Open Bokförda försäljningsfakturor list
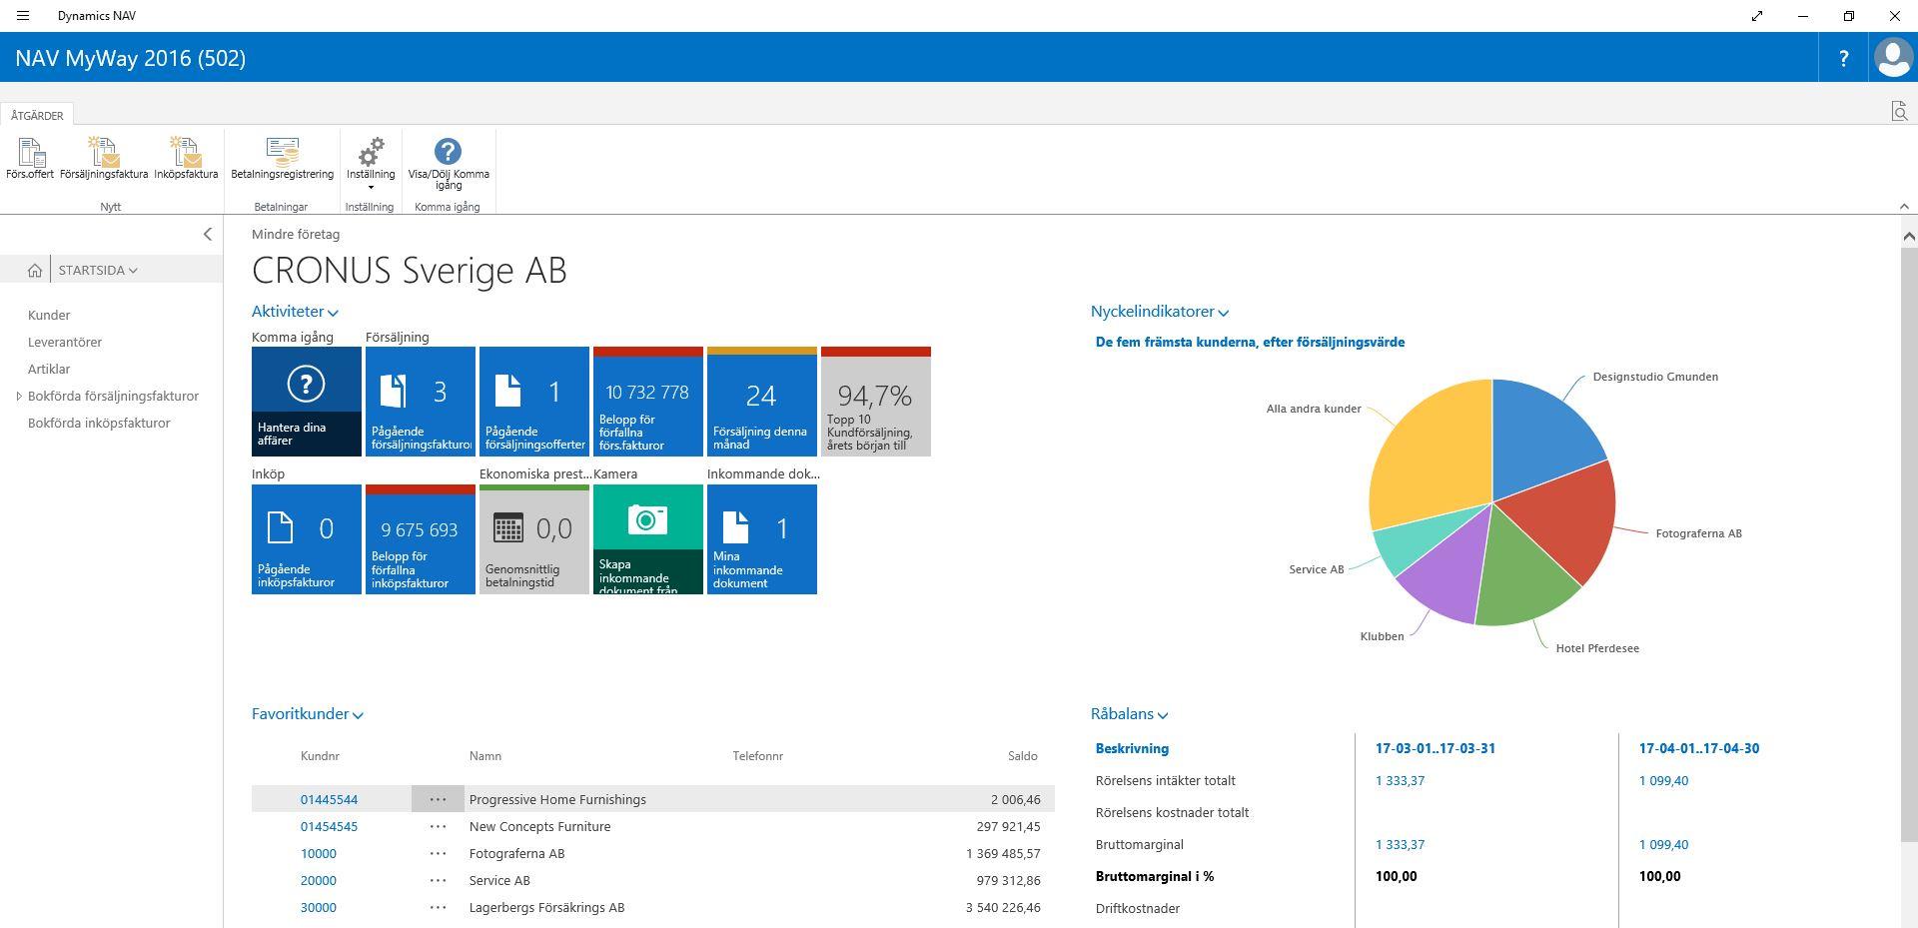1918x928 pixels. 113,396
